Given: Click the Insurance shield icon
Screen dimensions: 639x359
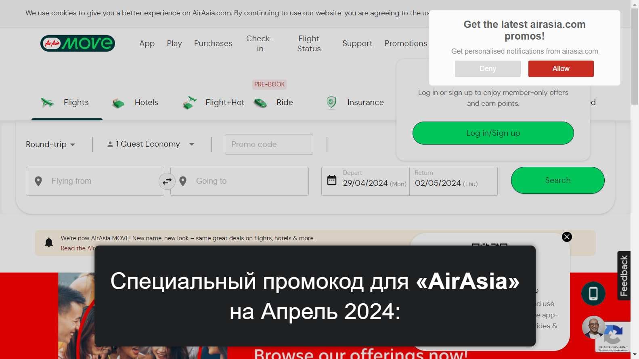Looking at the screenshot, I should pos(331,103).
